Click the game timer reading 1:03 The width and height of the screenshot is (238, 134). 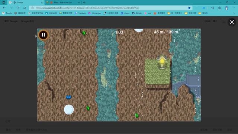[x=119, y=32]
